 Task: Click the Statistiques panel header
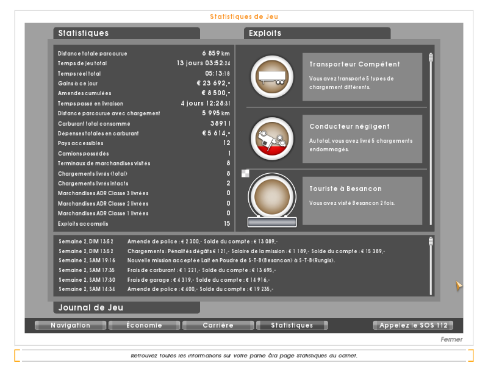click(127, 33)
